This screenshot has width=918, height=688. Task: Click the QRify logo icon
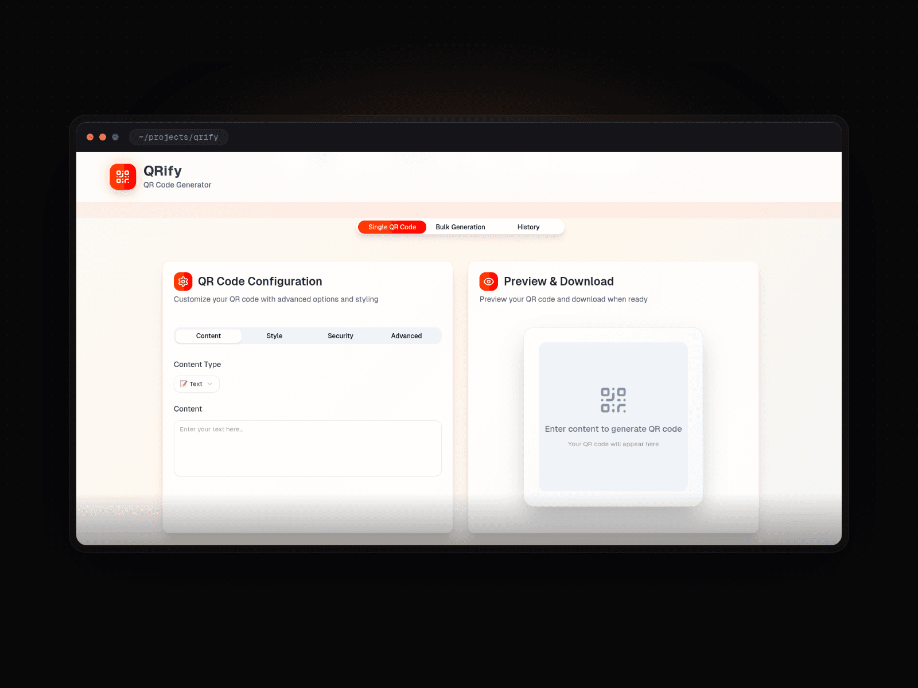[123, 177]
